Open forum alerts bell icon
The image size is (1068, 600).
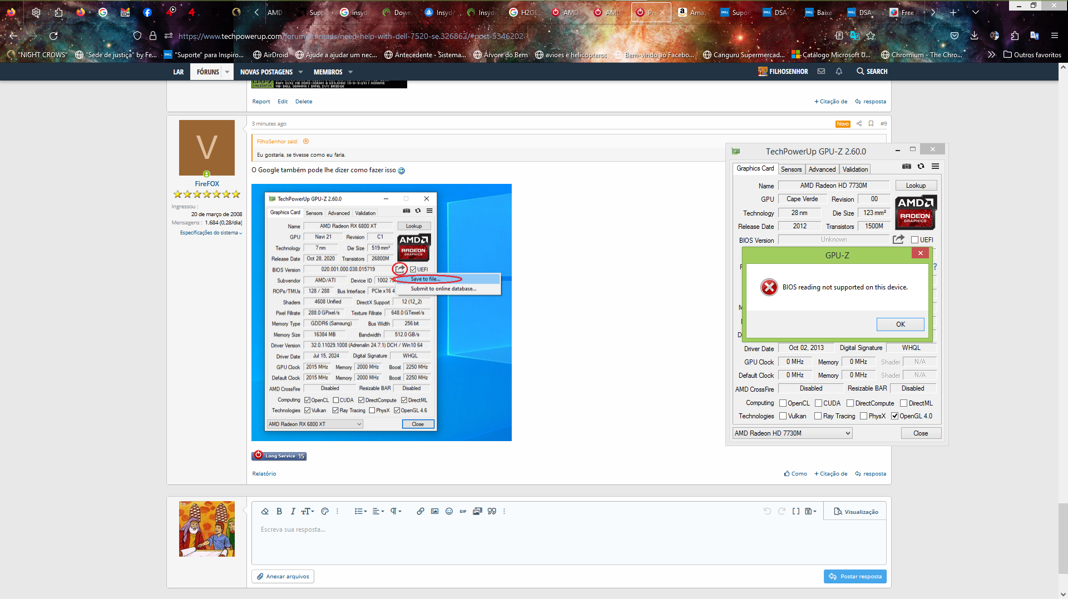tap(839, 71)
